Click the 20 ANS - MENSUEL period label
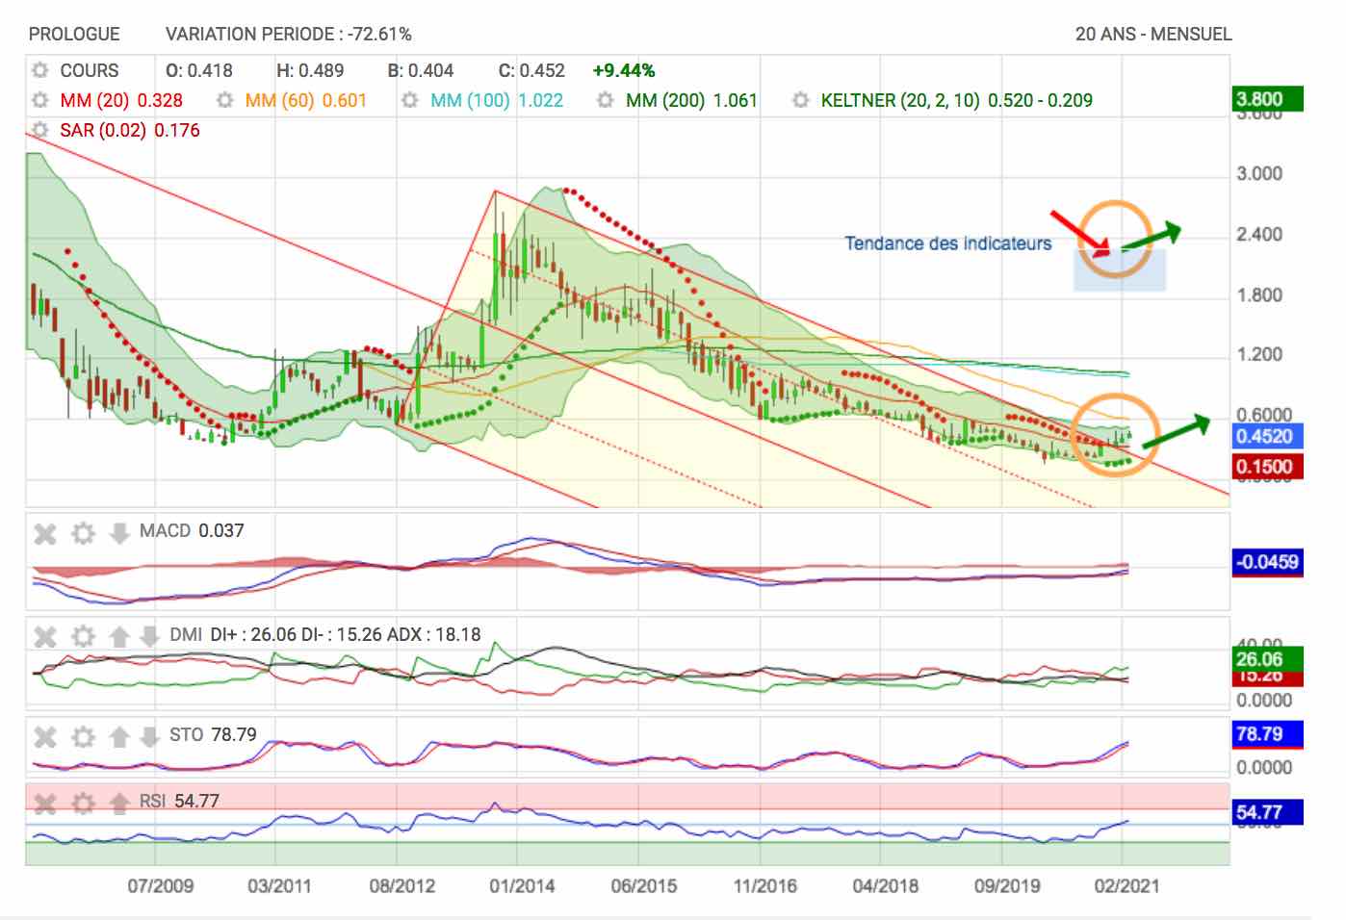The image size is (1346, 920). [1153, 34]
